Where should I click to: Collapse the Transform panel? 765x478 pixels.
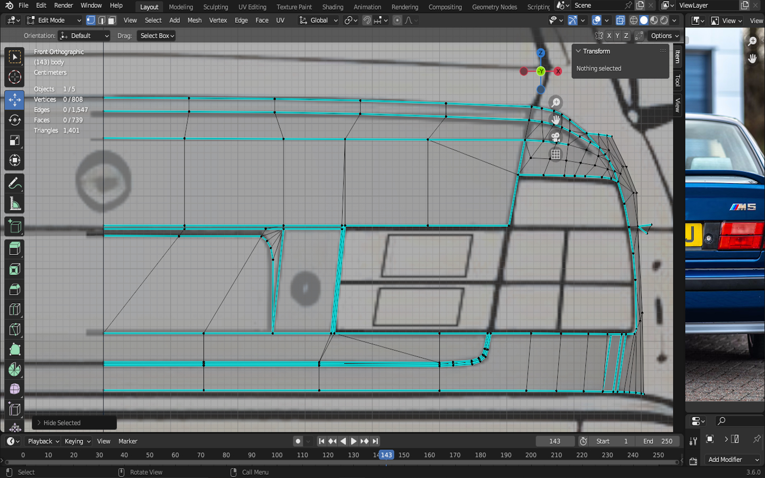pos(579,52)
